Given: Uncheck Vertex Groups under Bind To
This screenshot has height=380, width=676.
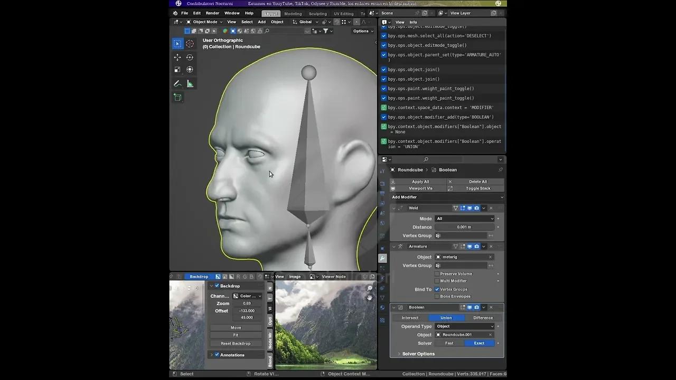Looking at the screenshot, I should click(436, 289).
